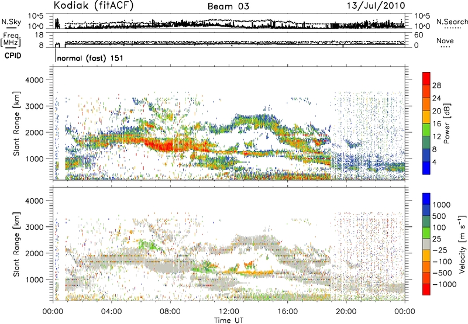Image resolution: width=468 pixels, height=324 pixels.
Task: Click the date '13/Jul/2010'
Action: pos(376,6)
